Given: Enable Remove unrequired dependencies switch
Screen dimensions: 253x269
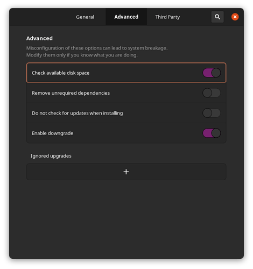Looking at the screenshot, I should 212,93.
